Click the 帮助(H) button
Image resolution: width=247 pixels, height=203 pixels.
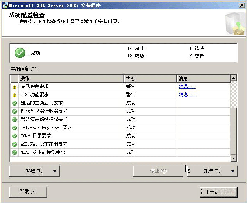[28, 192]
